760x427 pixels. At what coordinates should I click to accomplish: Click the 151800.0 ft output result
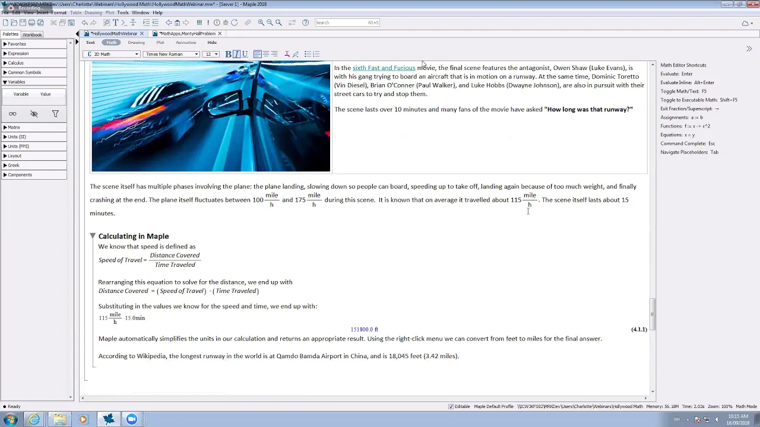(x=364, y=329)
